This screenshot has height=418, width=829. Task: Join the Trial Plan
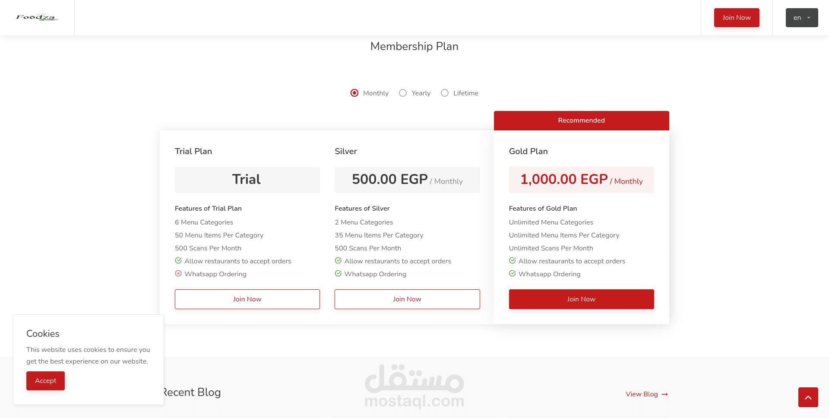point(247,299)
